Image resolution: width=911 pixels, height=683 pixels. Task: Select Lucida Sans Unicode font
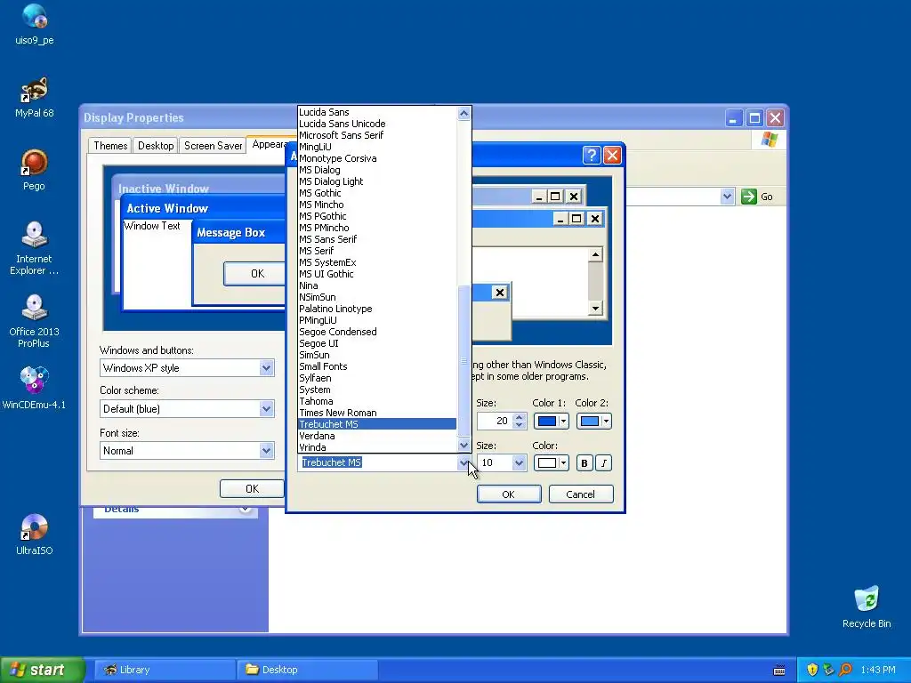click(x=377, y=124)
